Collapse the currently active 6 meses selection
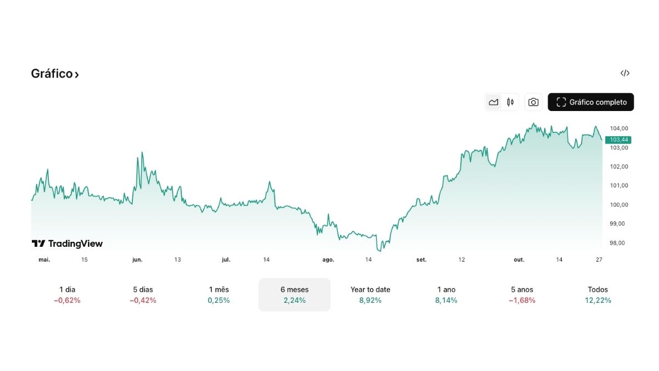Screen dimensions: 659x371 tap(294, 295)
